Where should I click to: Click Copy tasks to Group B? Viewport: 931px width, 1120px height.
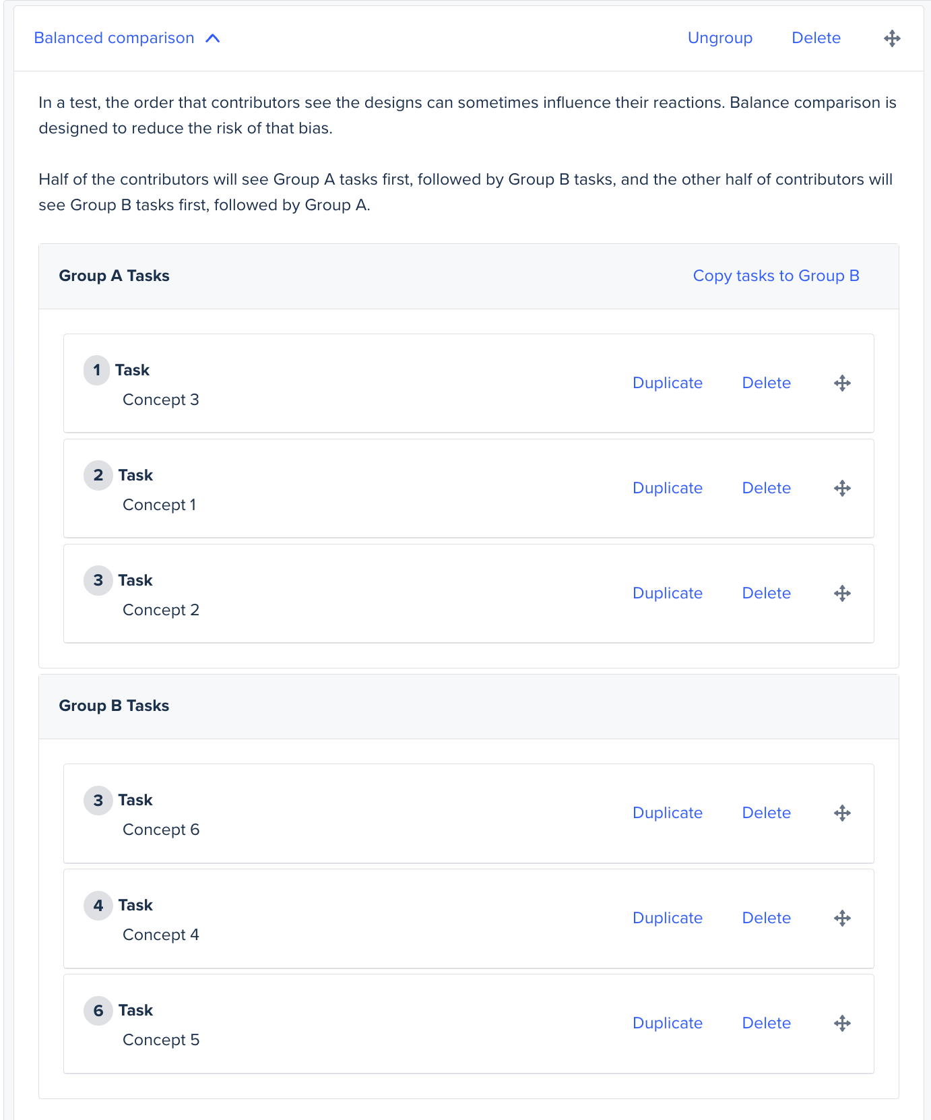776,276
